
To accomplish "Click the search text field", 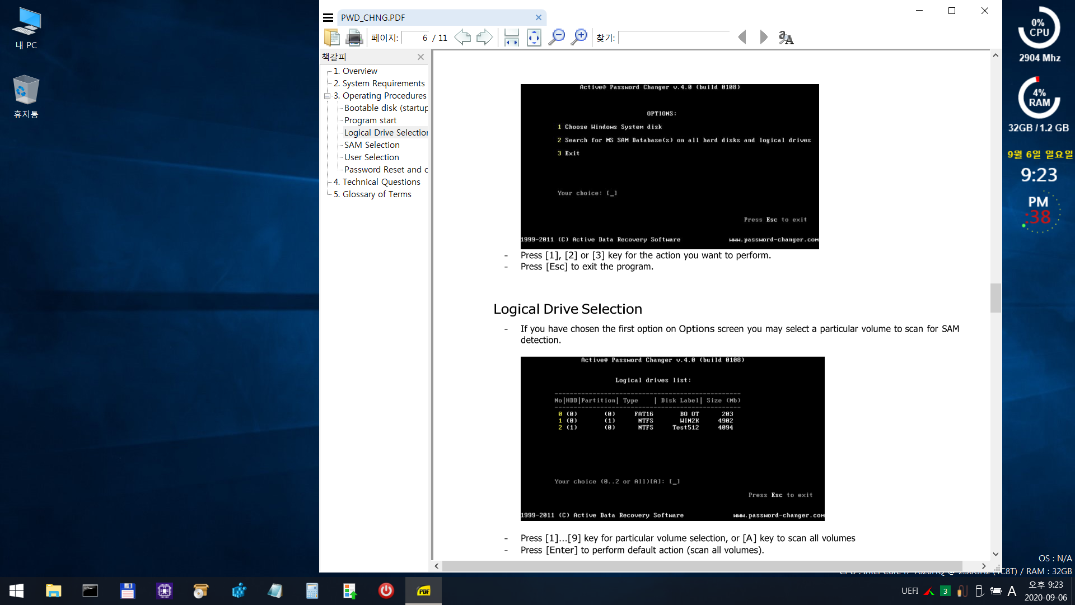I will pyautogui.click(x=674, y=38).
